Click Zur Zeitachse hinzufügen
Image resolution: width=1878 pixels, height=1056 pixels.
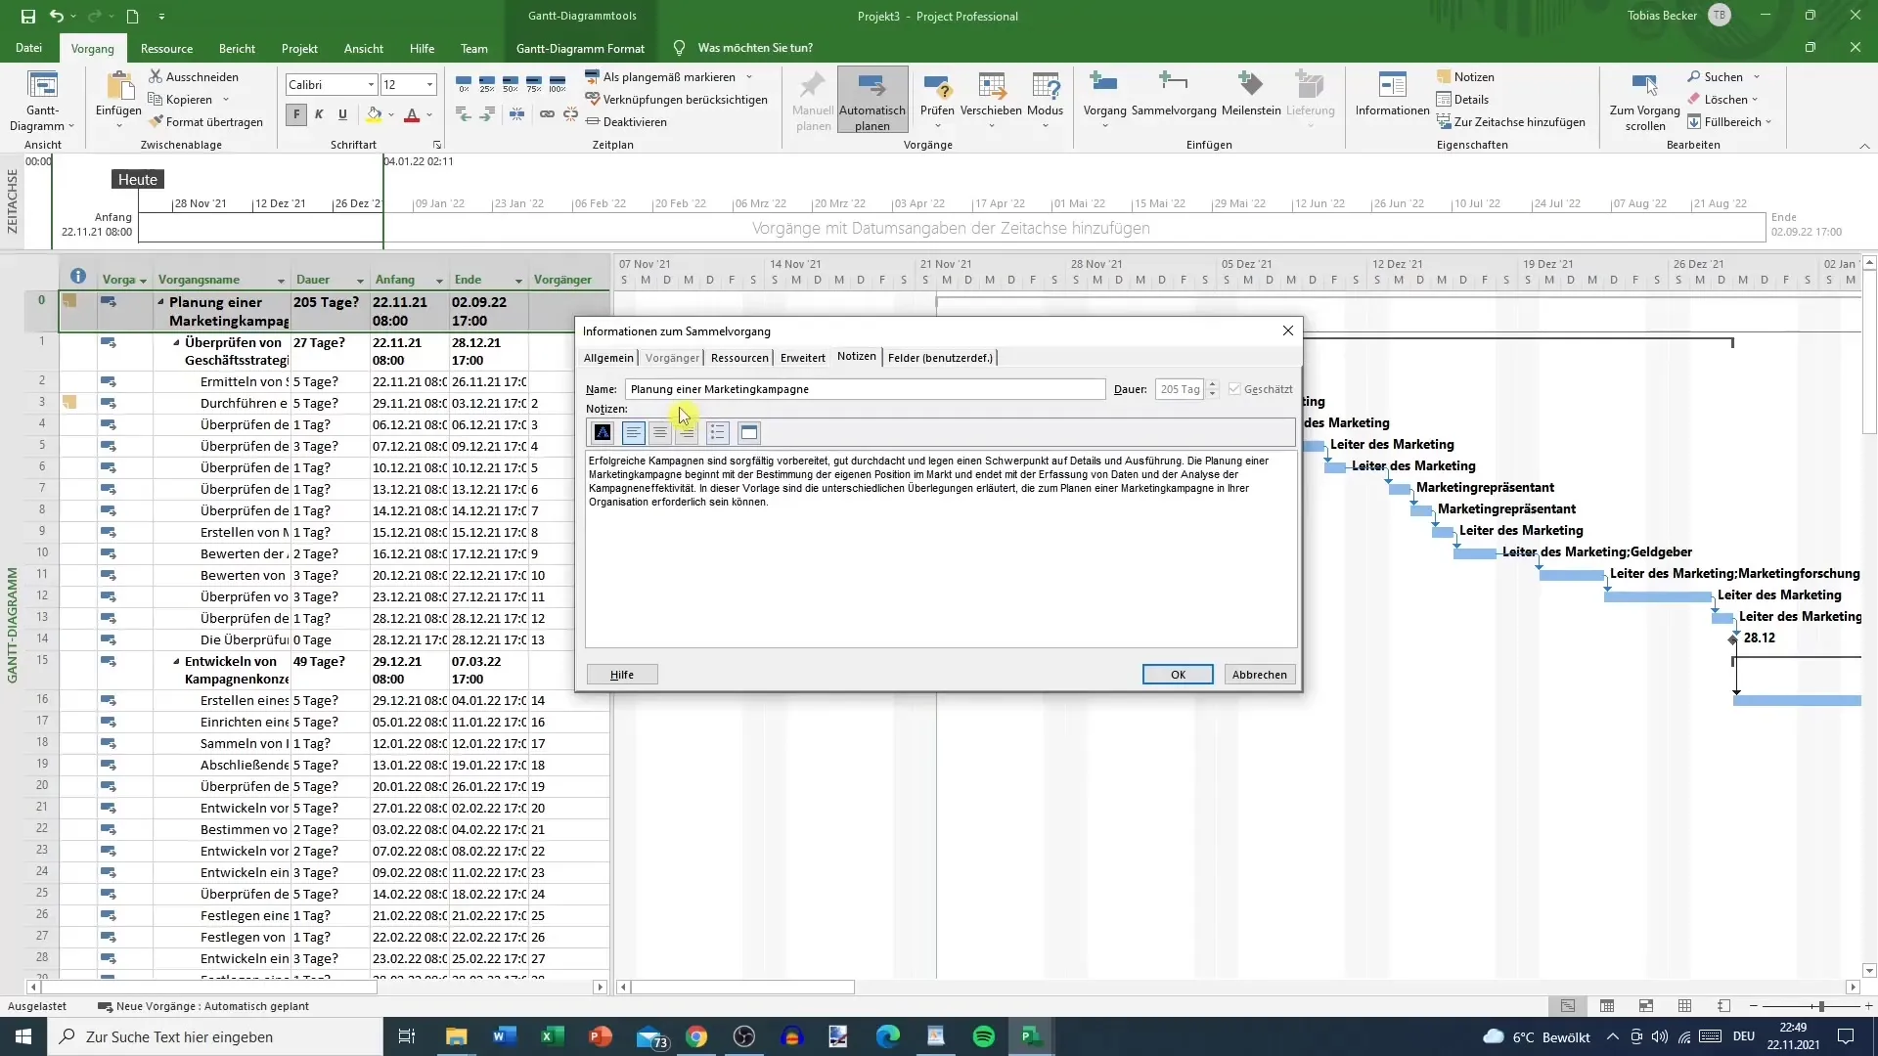(x=1511, y=122)
